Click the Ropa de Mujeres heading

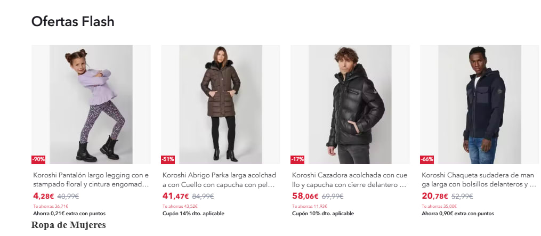coord(69,225)
